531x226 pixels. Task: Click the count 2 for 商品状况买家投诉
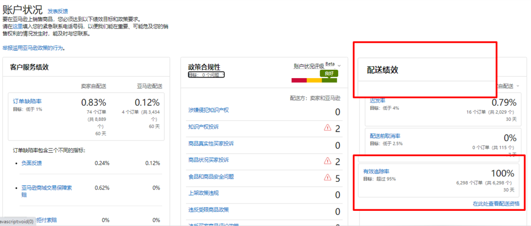coord(337,162)
